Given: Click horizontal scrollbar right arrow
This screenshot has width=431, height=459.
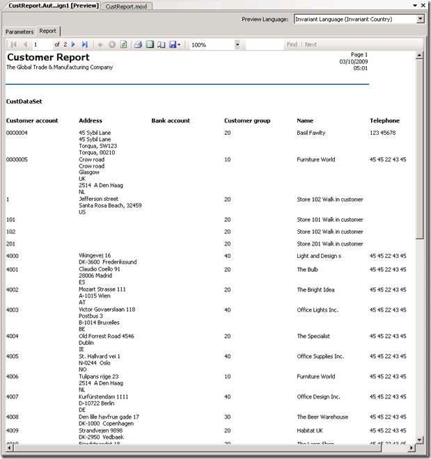Looking at the screenshot, I should (412, 448).
